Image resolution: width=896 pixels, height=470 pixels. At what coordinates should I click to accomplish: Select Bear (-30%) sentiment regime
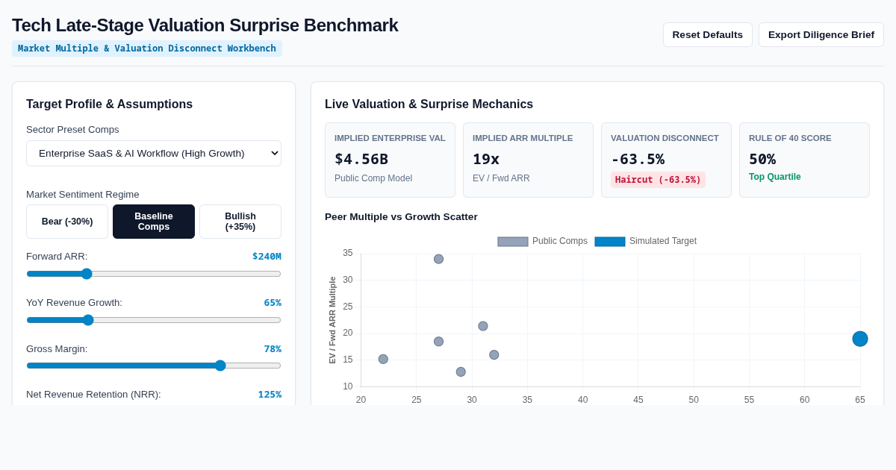coord(67,222)
